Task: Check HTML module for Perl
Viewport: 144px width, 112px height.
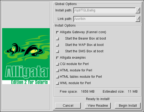Action: point(57,71)
